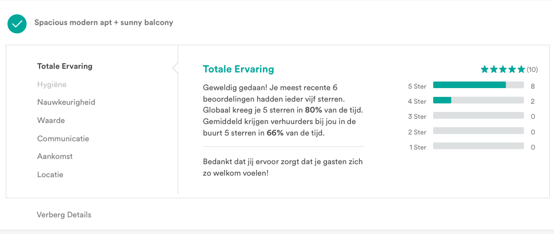Click the Totale Ervaring green heading
This screenshot has height=234, width=554.
click(x=238, y=69)
